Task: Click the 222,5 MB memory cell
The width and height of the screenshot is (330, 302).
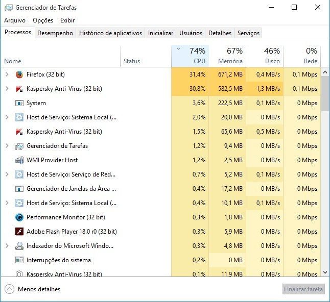Action: (x=227, y=103)
